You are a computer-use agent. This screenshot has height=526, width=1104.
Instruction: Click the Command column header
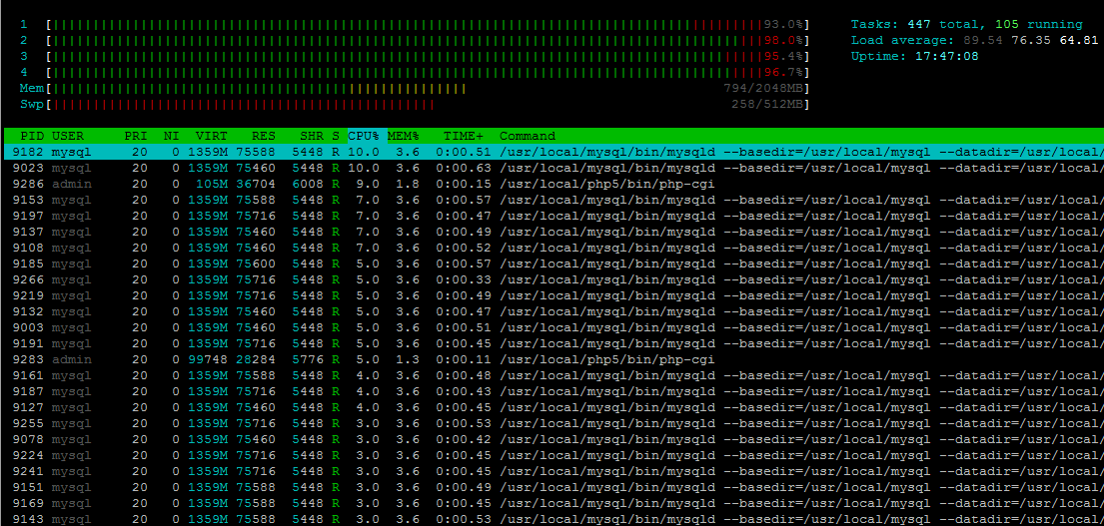[528, 136]
